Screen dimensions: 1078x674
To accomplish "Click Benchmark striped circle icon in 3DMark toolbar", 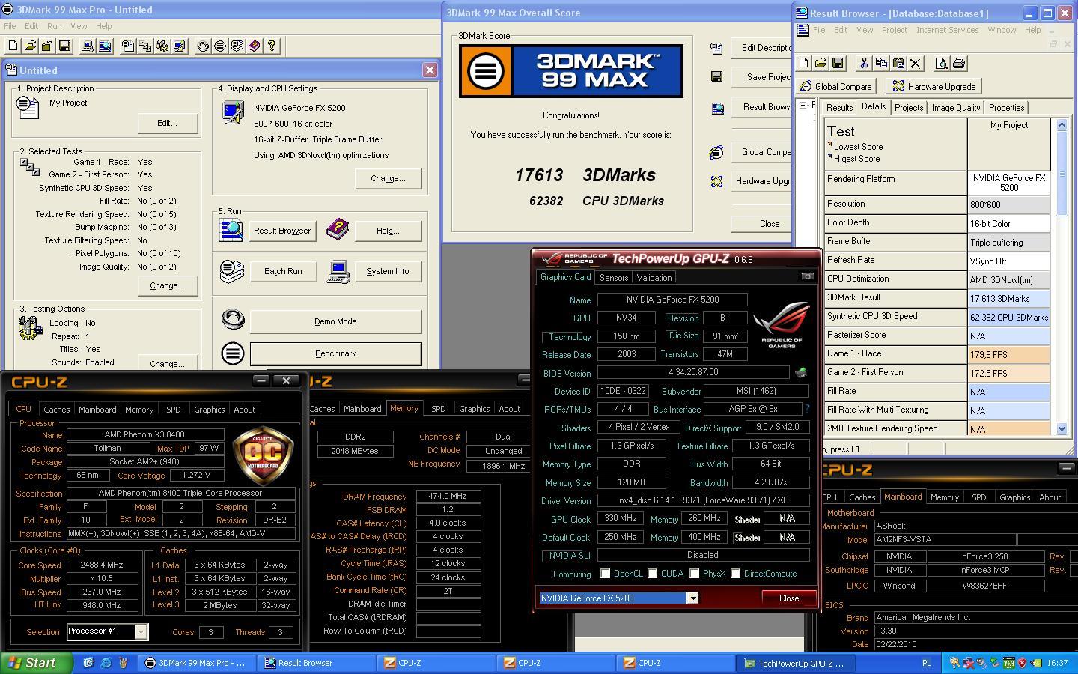I will tap(220, 46).
